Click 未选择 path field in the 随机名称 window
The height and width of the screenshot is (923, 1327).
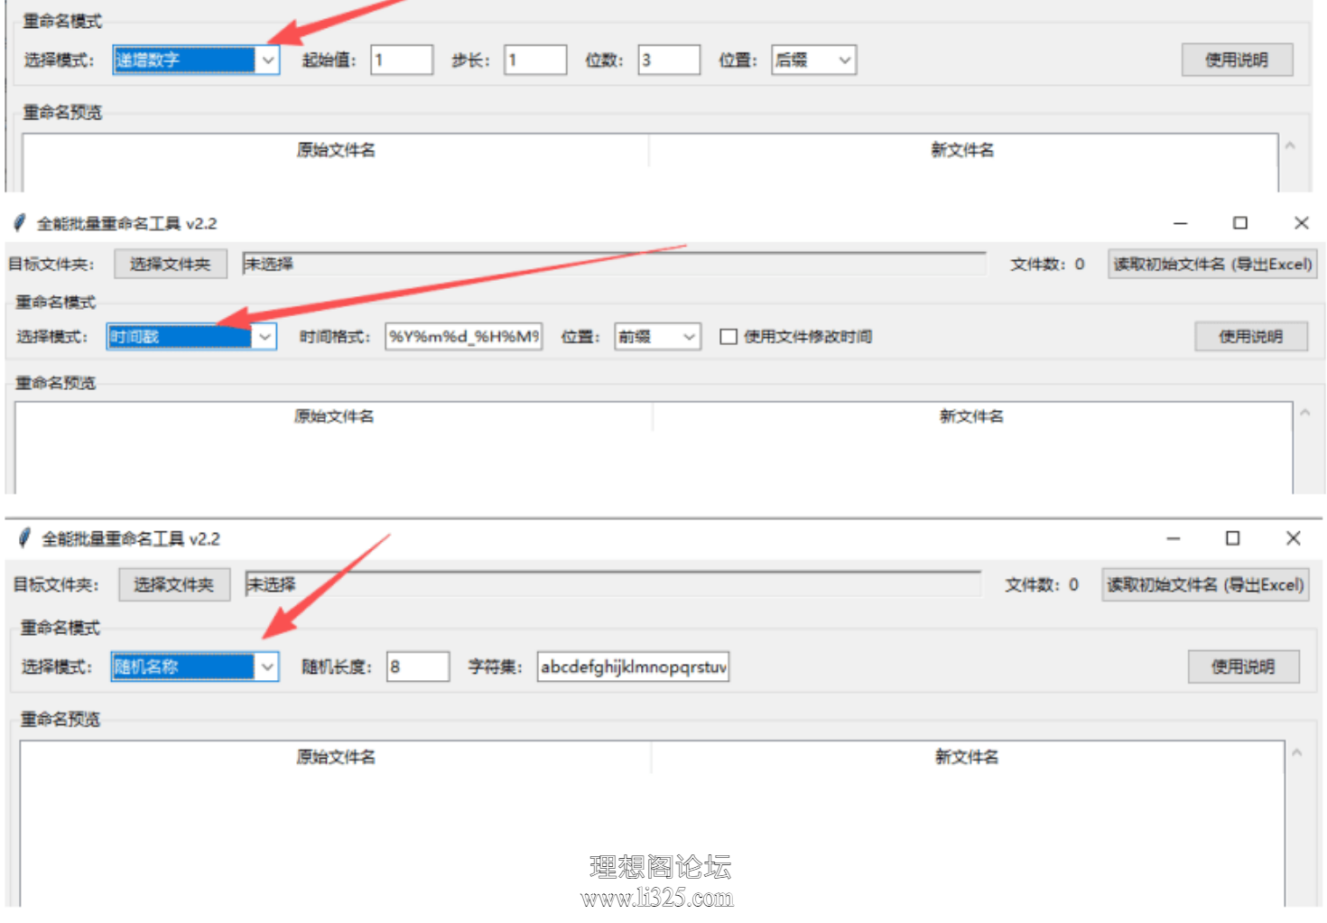pyautogui.click(x=613, y=584)
